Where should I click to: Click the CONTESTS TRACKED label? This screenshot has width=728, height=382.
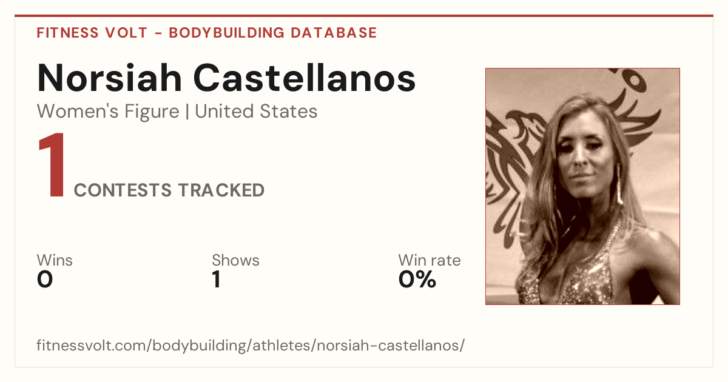click(169, 190)
